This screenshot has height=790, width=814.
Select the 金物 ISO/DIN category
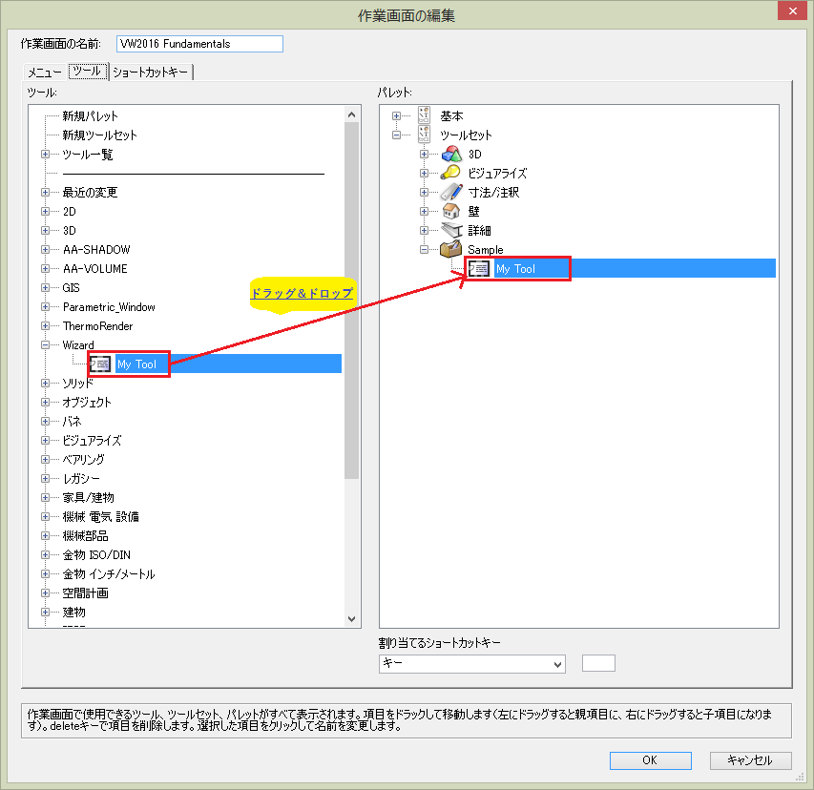click(x=96, y=555)
